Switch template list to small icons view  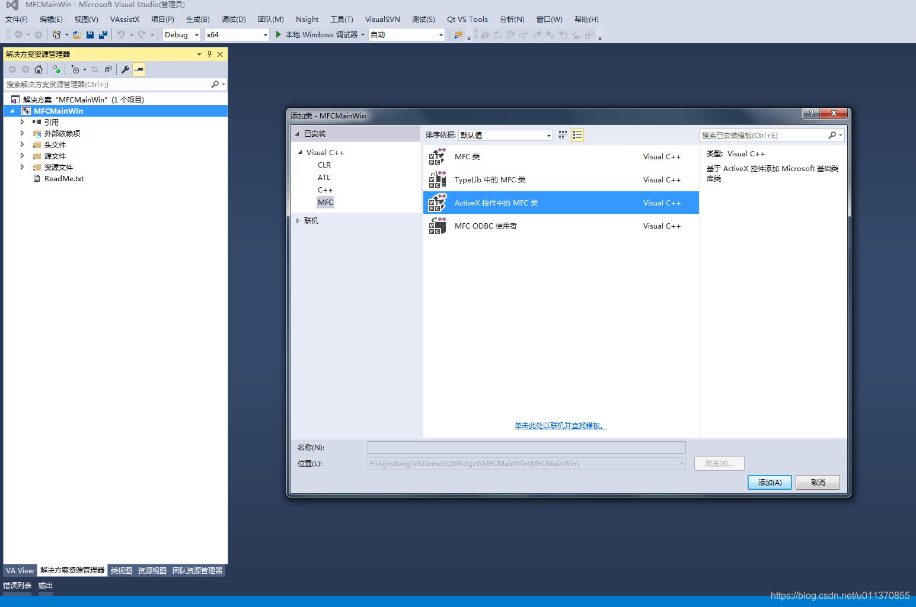point(563,135)
